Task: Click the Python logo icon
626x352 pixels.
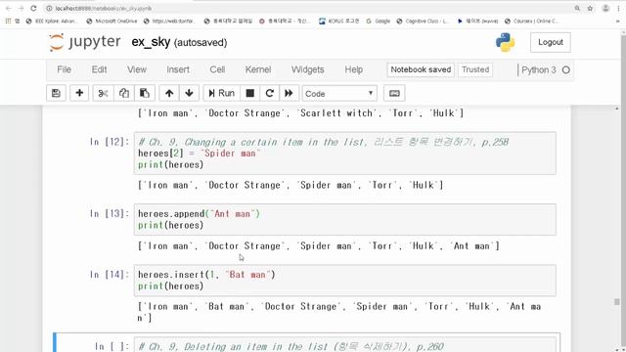Action: (505, 42)
